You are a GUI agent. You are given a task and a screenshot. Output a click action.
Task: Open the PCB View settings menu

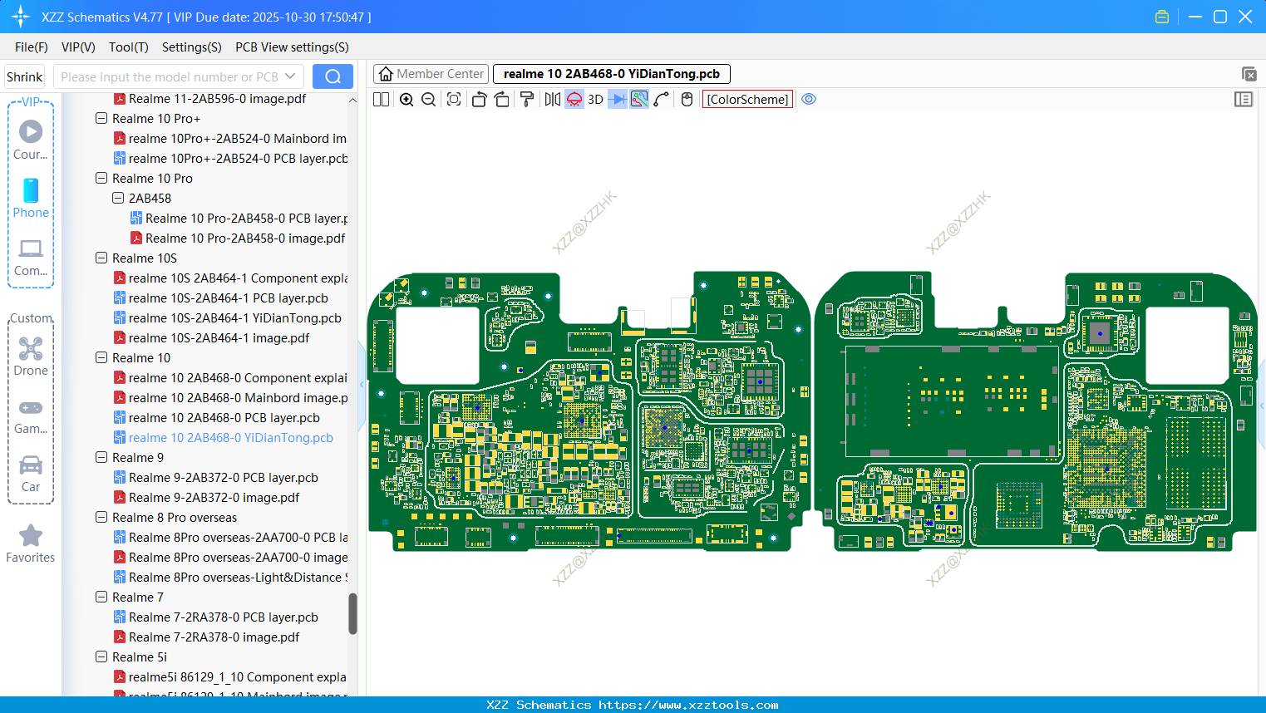(292, 47)
